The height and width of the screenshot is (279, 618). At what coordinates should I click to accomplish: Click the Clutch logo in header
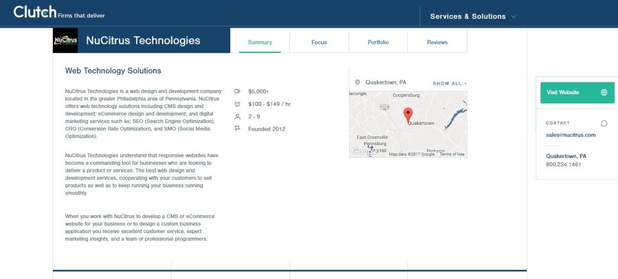pyautogui.click(x=35, y=12)
